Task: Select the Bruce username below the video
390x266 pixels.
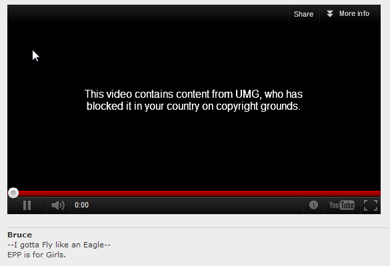Action: point(19,235)
